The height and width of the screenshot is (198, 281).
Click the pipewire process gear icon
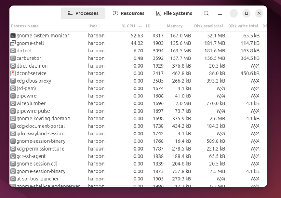click(13, 96)
